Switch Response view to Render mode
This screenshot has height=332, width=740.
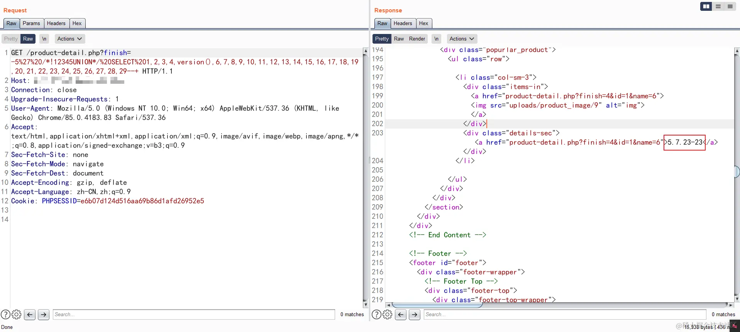417,39
